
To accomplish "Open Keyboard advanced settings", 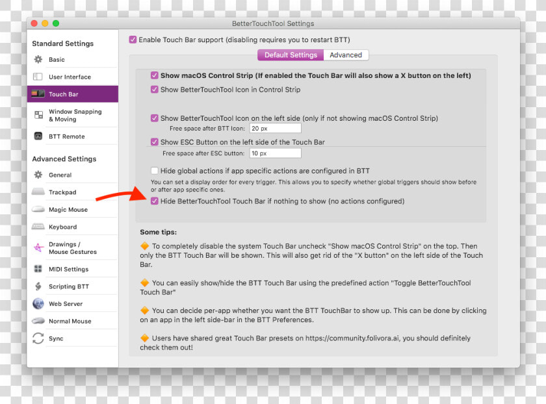I will (x=72, y=227).
